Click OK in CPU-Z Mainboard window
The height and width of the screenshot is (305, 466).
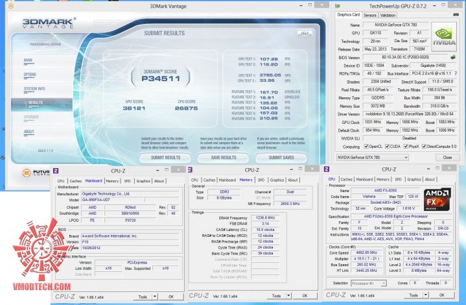pyautogui.click(x=171, y=297)
